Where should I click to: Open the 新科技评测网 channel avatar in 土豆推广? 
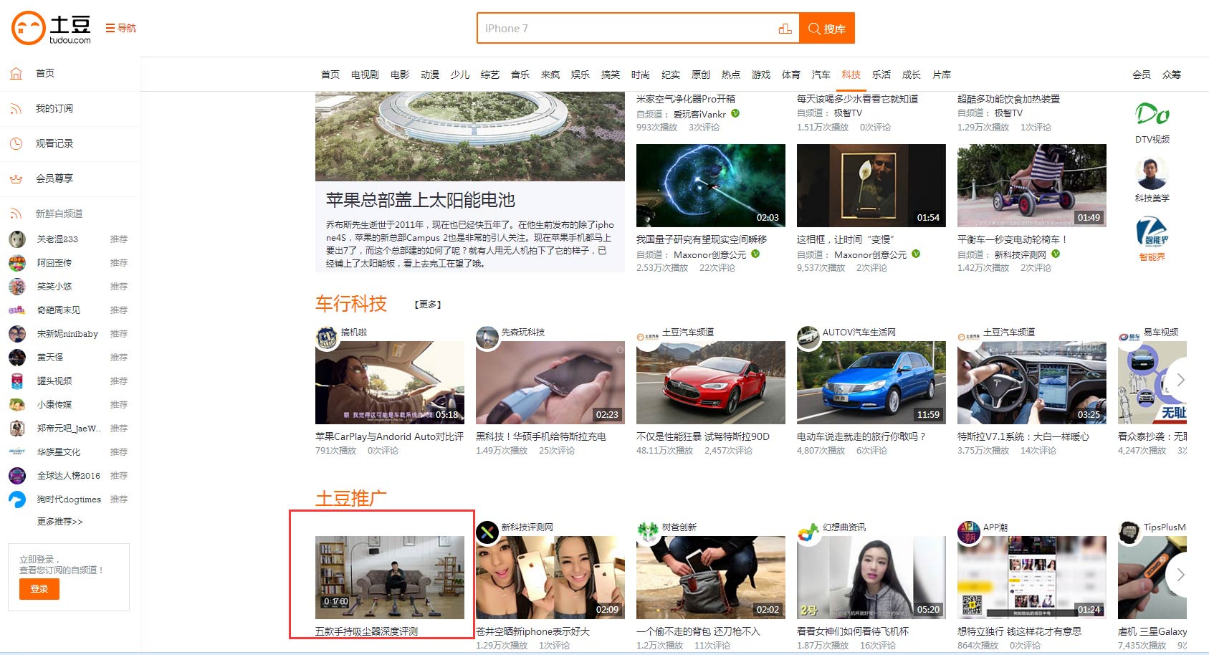(487, 532)
